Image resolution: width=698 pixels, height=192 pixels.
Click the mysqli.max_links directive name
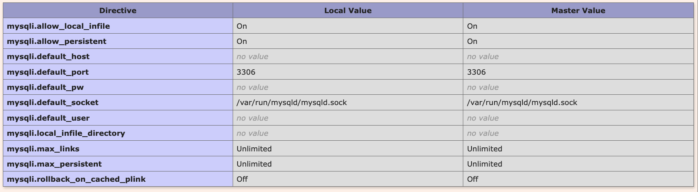click(43, 149)
